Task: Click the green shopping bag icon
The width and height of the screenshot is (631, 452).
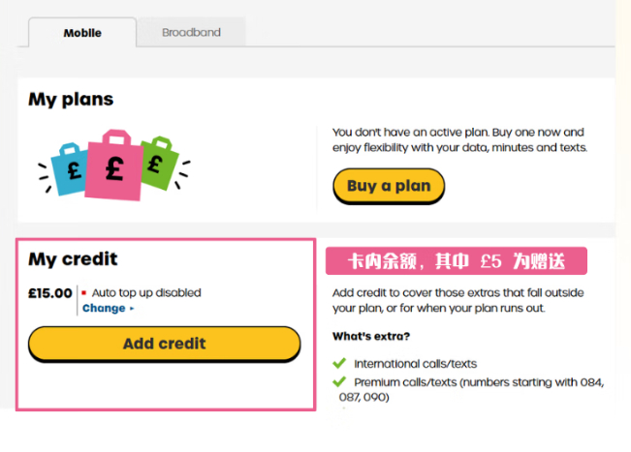Action: (155, 161)
